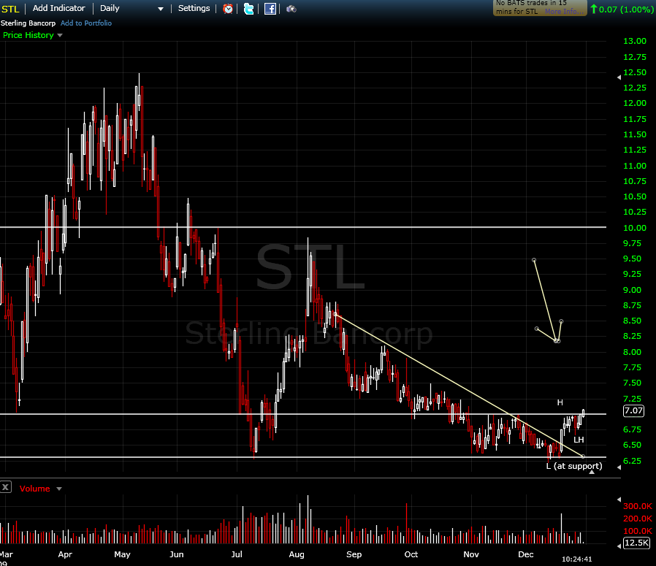Close the Volume indicator with X button
The width and height of the screenshot is (656, 566).
point(5,487)
